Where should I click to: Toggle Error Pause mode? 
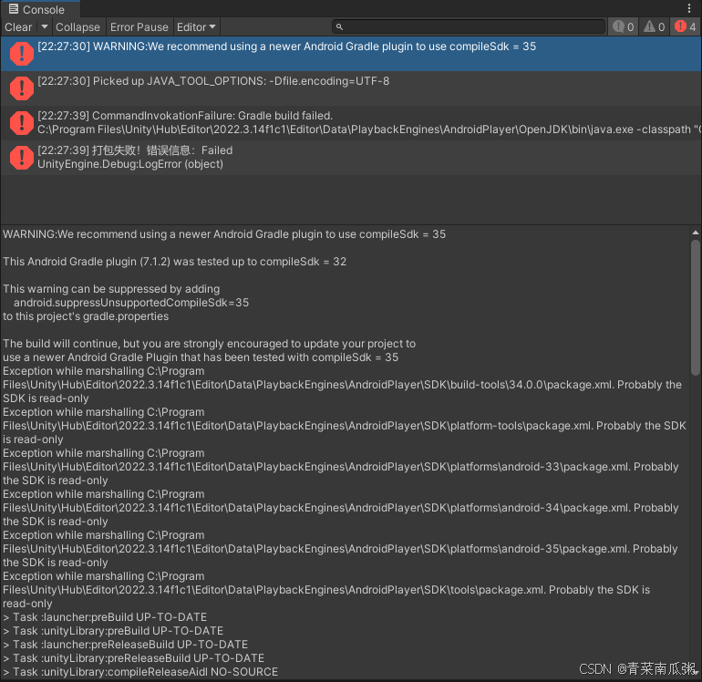tap(139, 26)
